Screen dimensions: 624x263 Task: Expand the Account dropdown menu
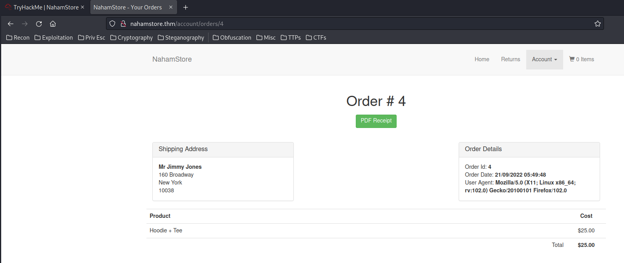tap(545, 59)
